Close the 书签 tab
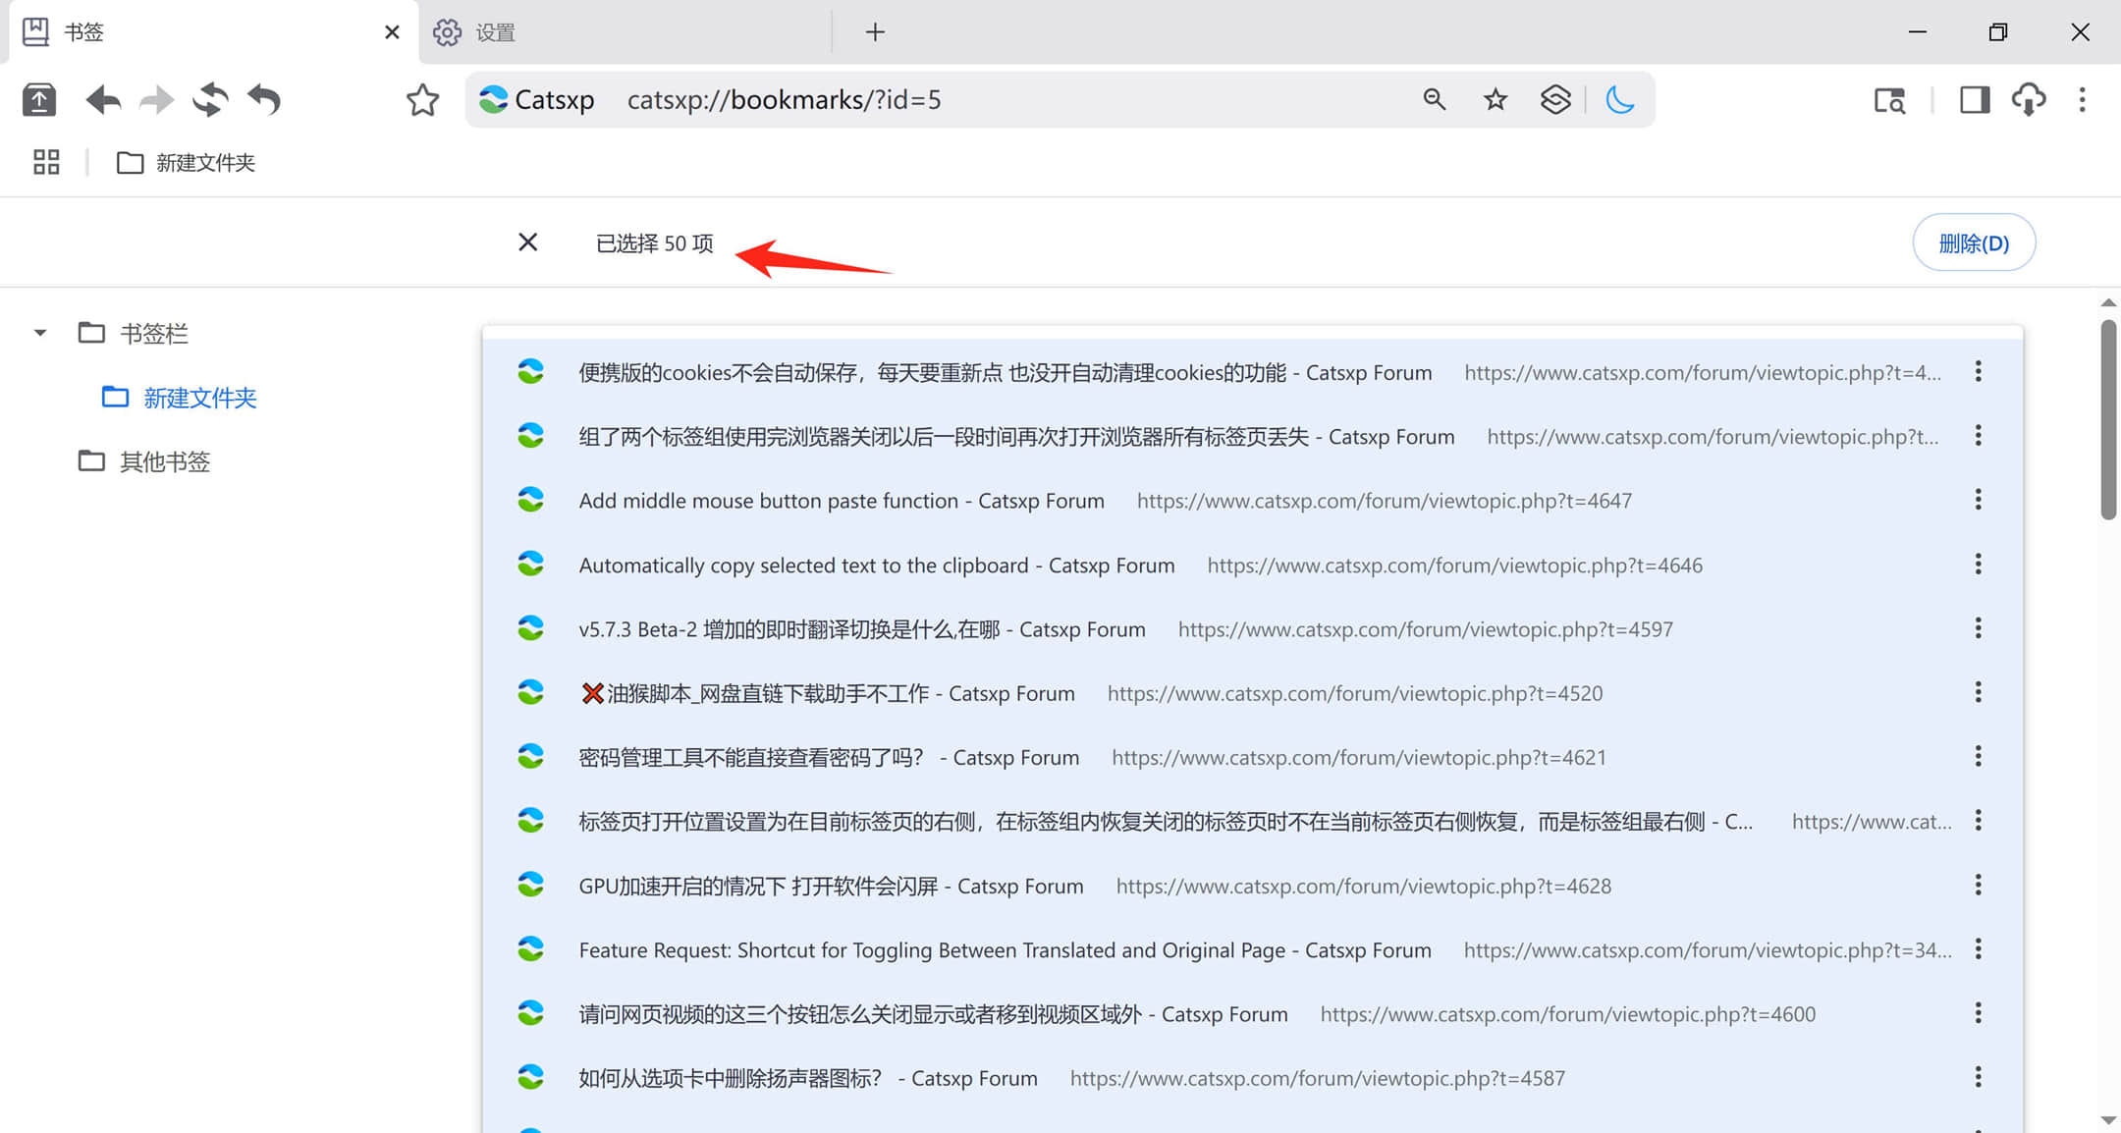The image size is (2121, 1133). pos(392,32)
